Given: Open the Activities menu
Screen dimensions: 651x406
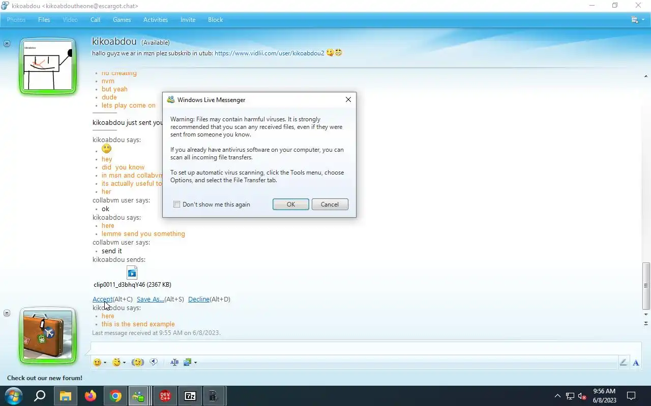Looking at the screenshot, I should [x=156, y=20].
